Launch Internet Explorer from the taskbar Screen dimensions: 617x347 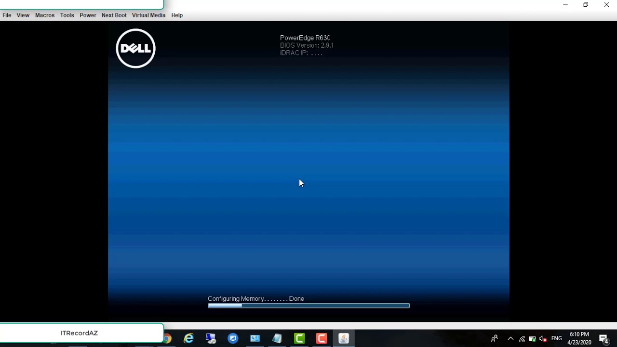pyautogui.click(x=188, y=339)
